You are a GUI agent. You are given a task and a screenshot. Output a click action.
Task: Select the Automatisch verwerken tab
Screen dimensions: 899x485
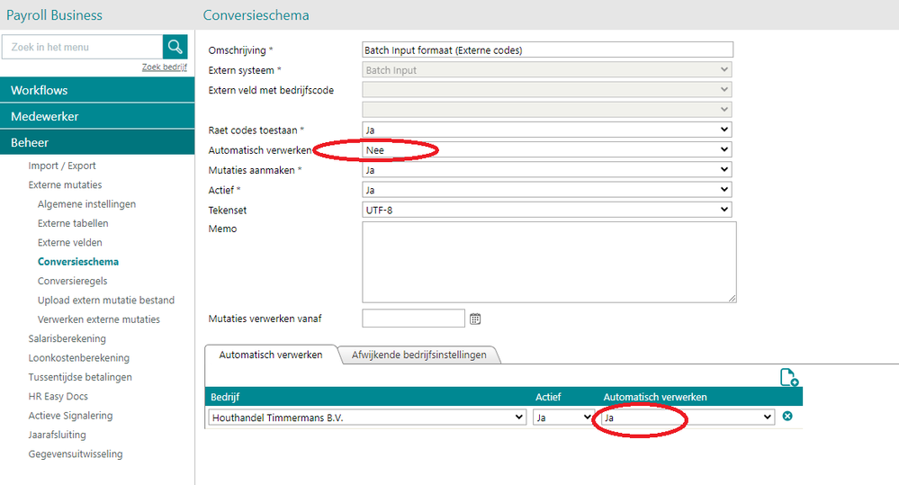271,355
